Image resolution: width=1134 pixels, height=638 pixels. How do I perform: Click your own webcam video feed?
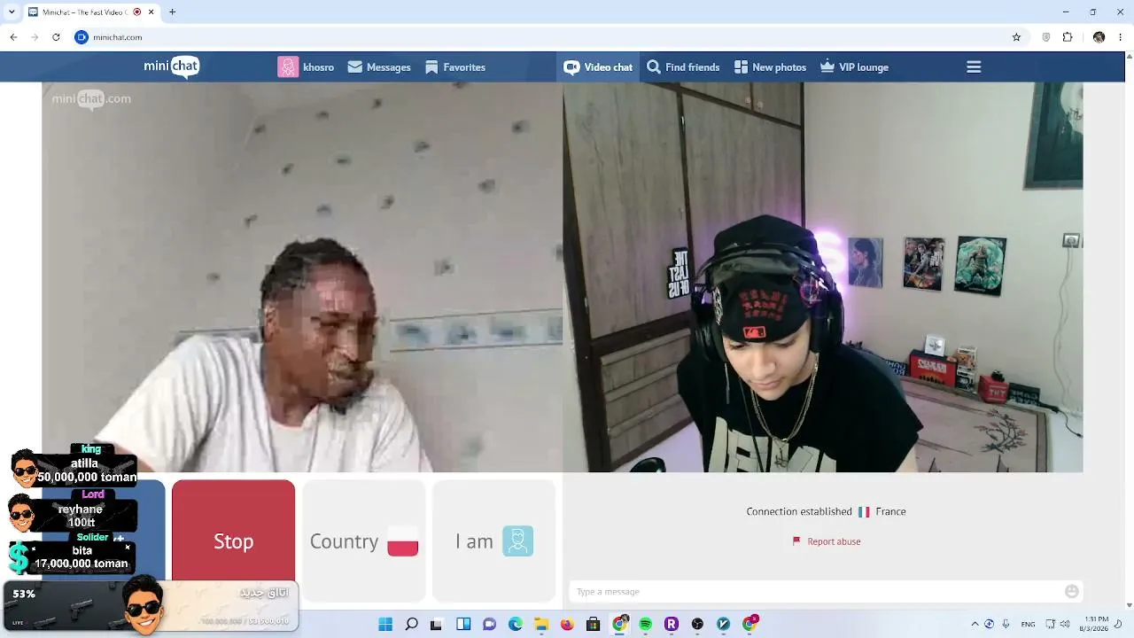(x=823, y=277)
